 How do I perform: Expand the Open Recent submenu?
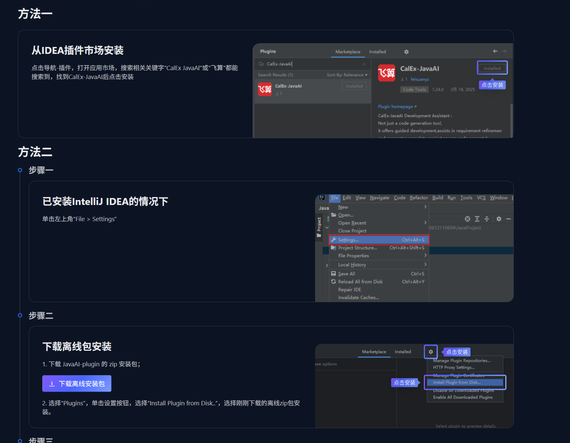(352, 222)
